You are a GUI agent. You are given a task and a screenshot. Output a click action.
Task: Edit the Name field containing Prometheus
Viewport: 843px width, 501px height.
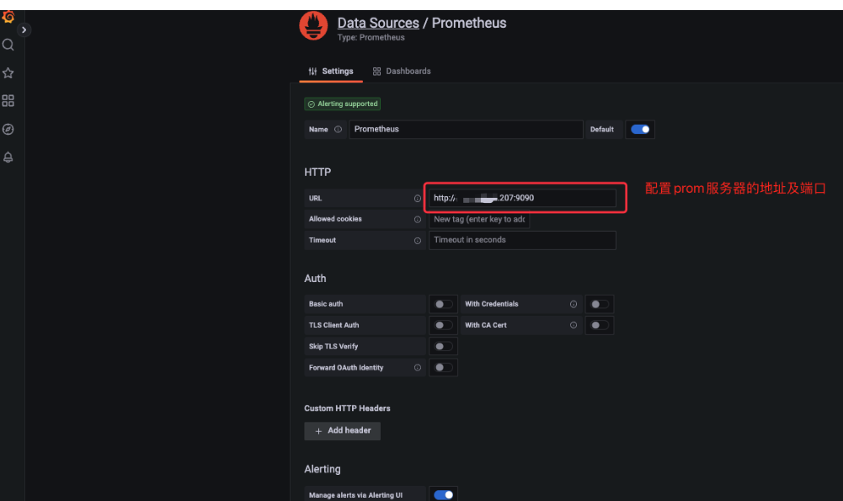tap(466, 130)
